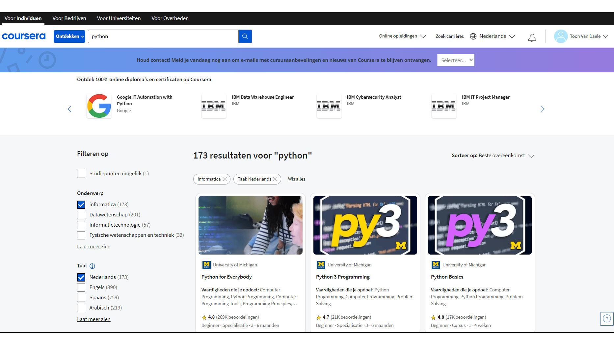Remove the informatica filter chip

[x=225, y=179]
